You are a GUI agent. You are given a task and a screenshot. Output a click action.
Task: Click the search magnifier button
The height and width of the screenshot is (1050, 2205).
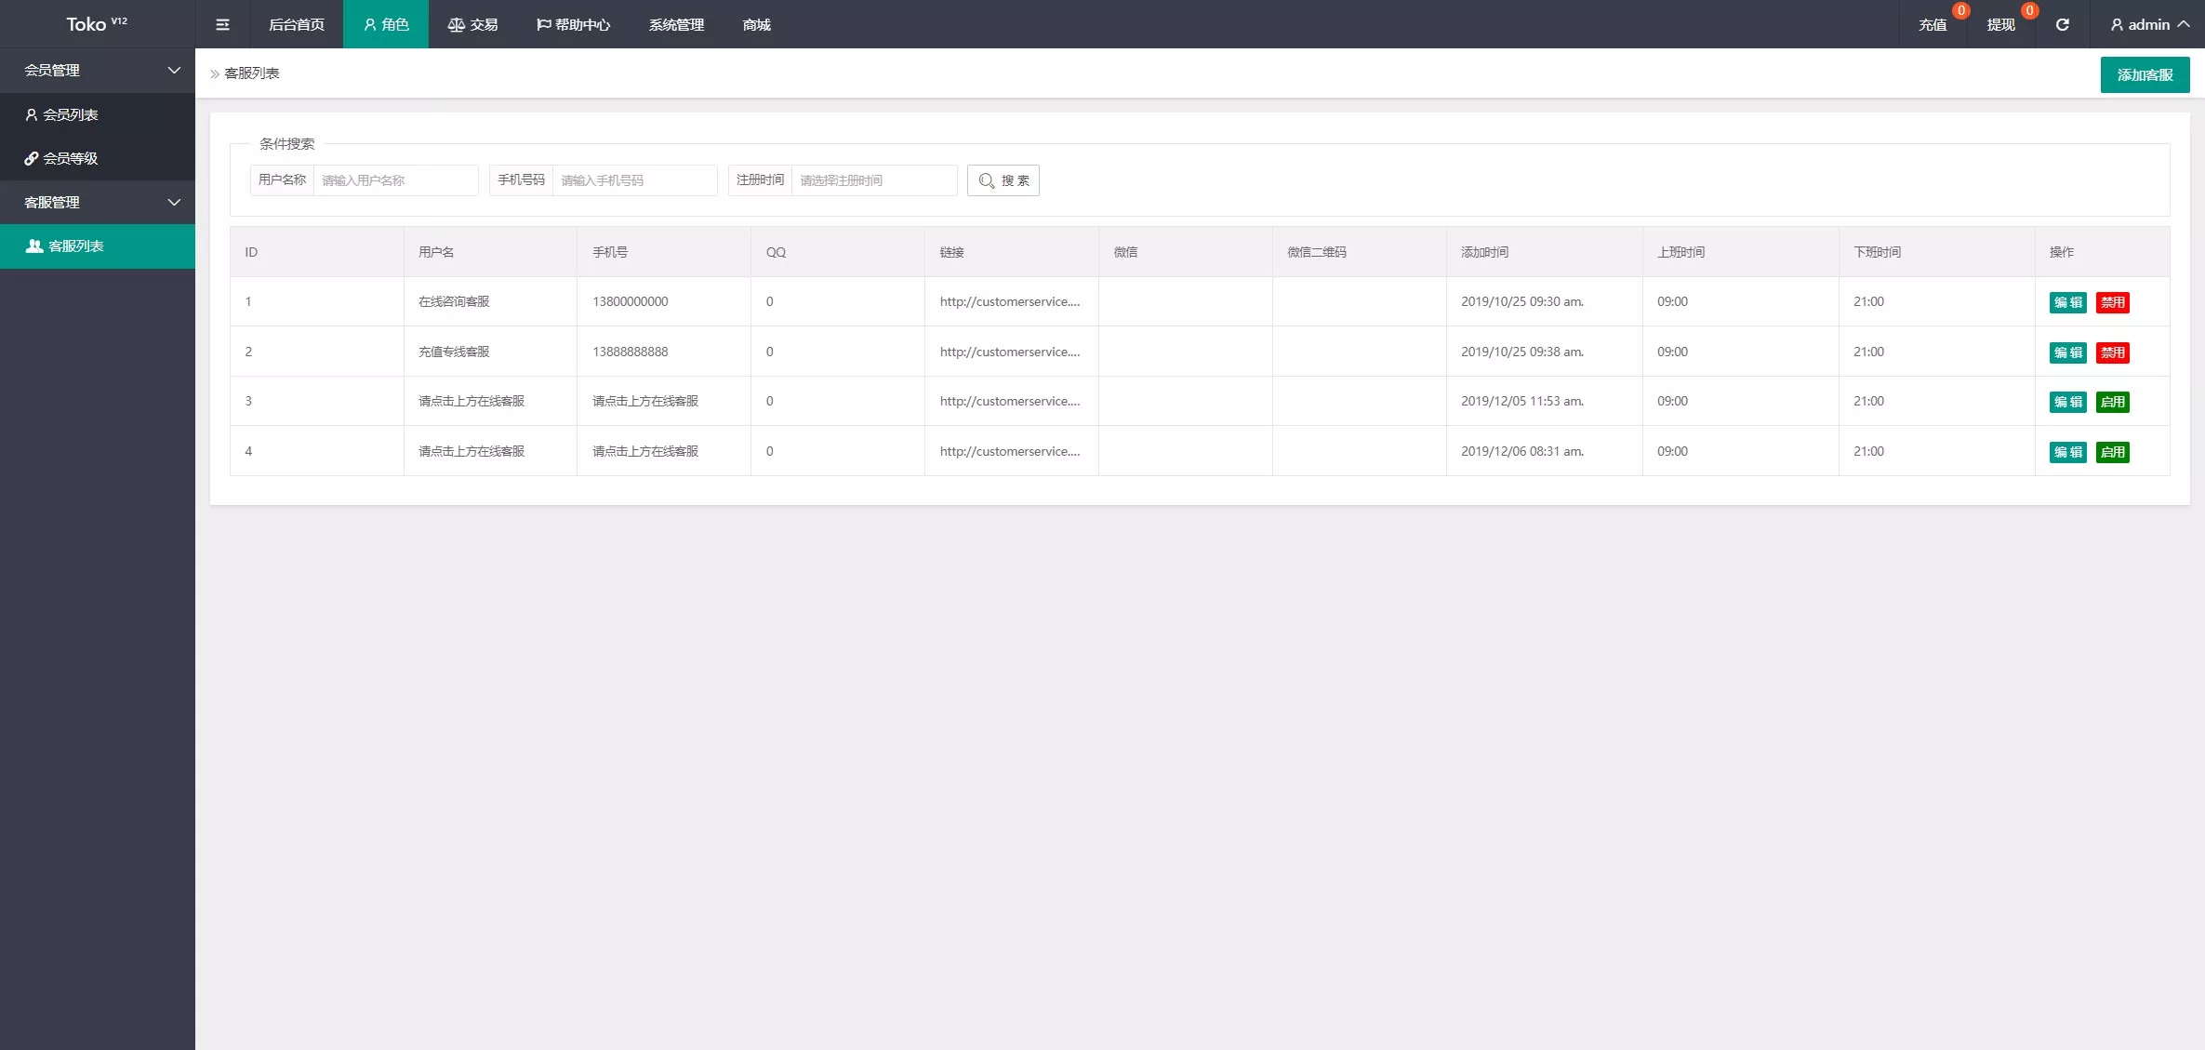coord(1003,180)
